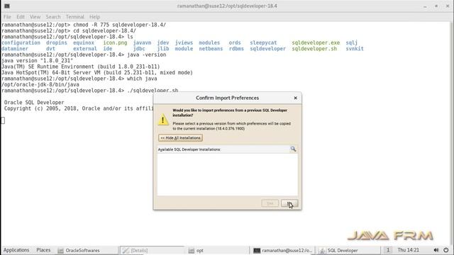Open the Places menu in the taskbar
Viewport: 454px width, 255px height.
[x=43, y=250]
